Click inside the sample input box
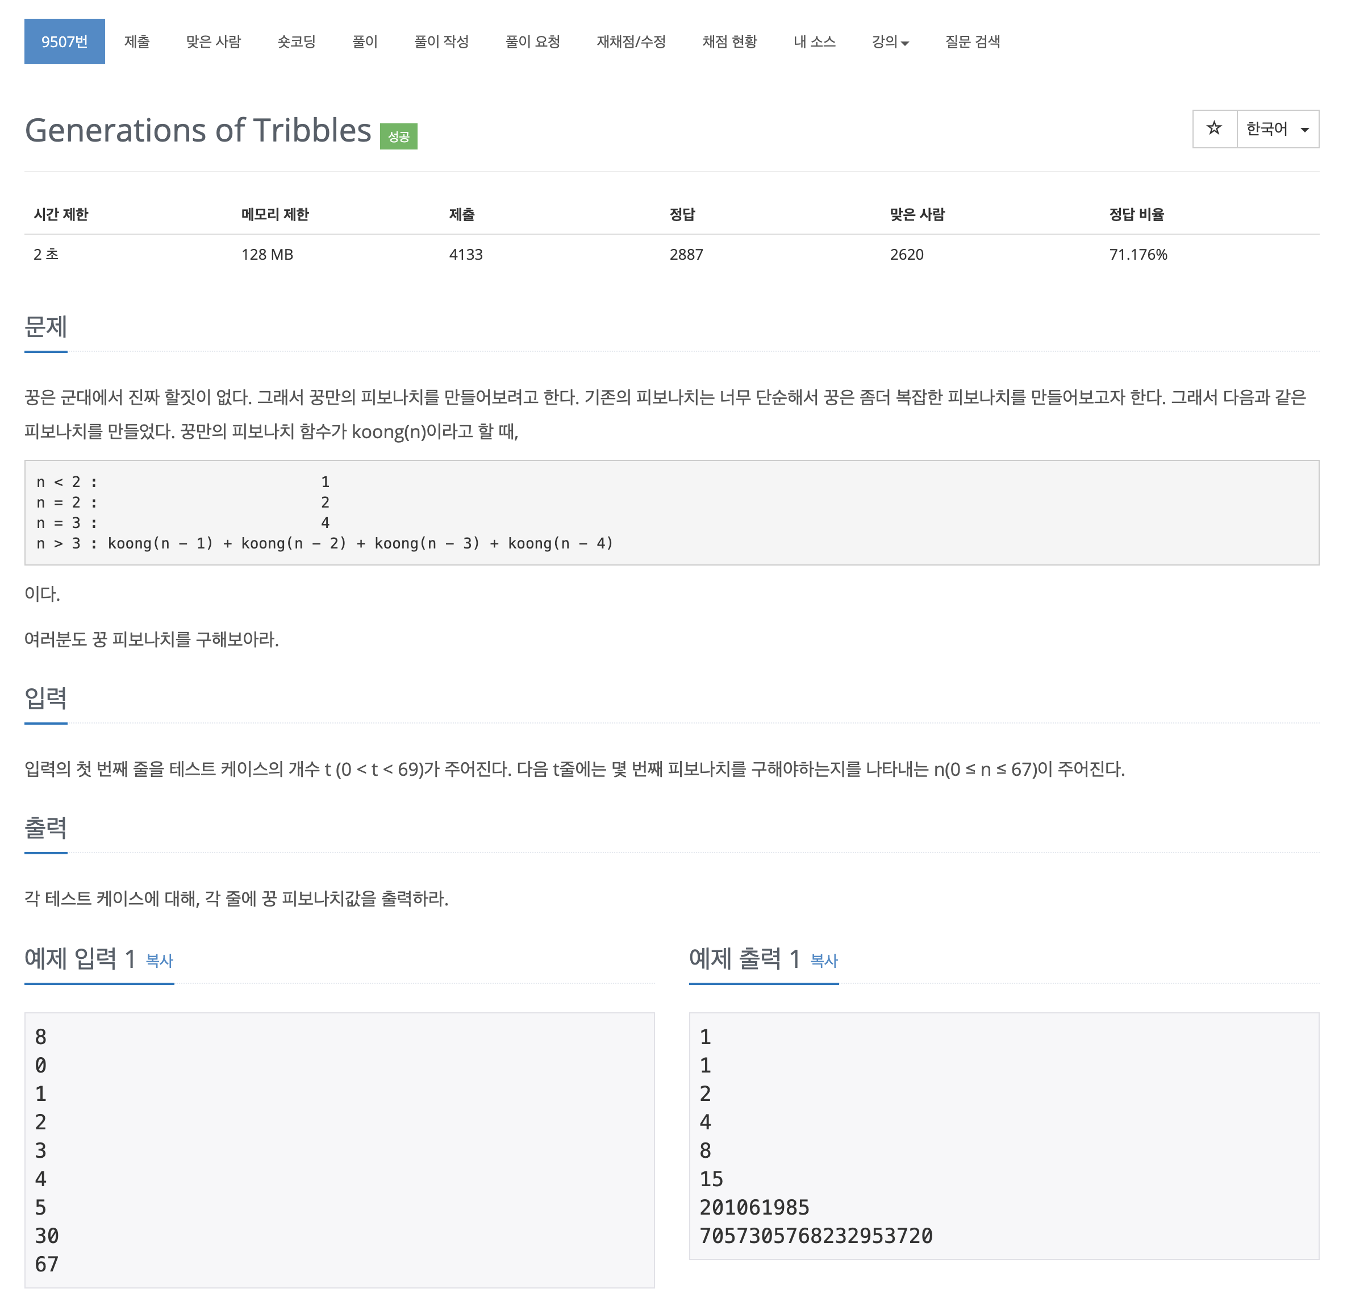The image size is (1347, 1301). click(339, 1149)
